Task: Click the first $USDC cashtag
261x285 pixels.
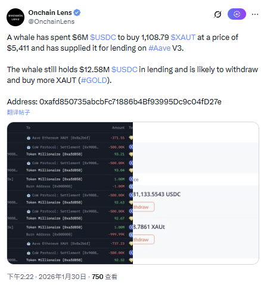Action: pyautogui.click(x=103, y=38)
